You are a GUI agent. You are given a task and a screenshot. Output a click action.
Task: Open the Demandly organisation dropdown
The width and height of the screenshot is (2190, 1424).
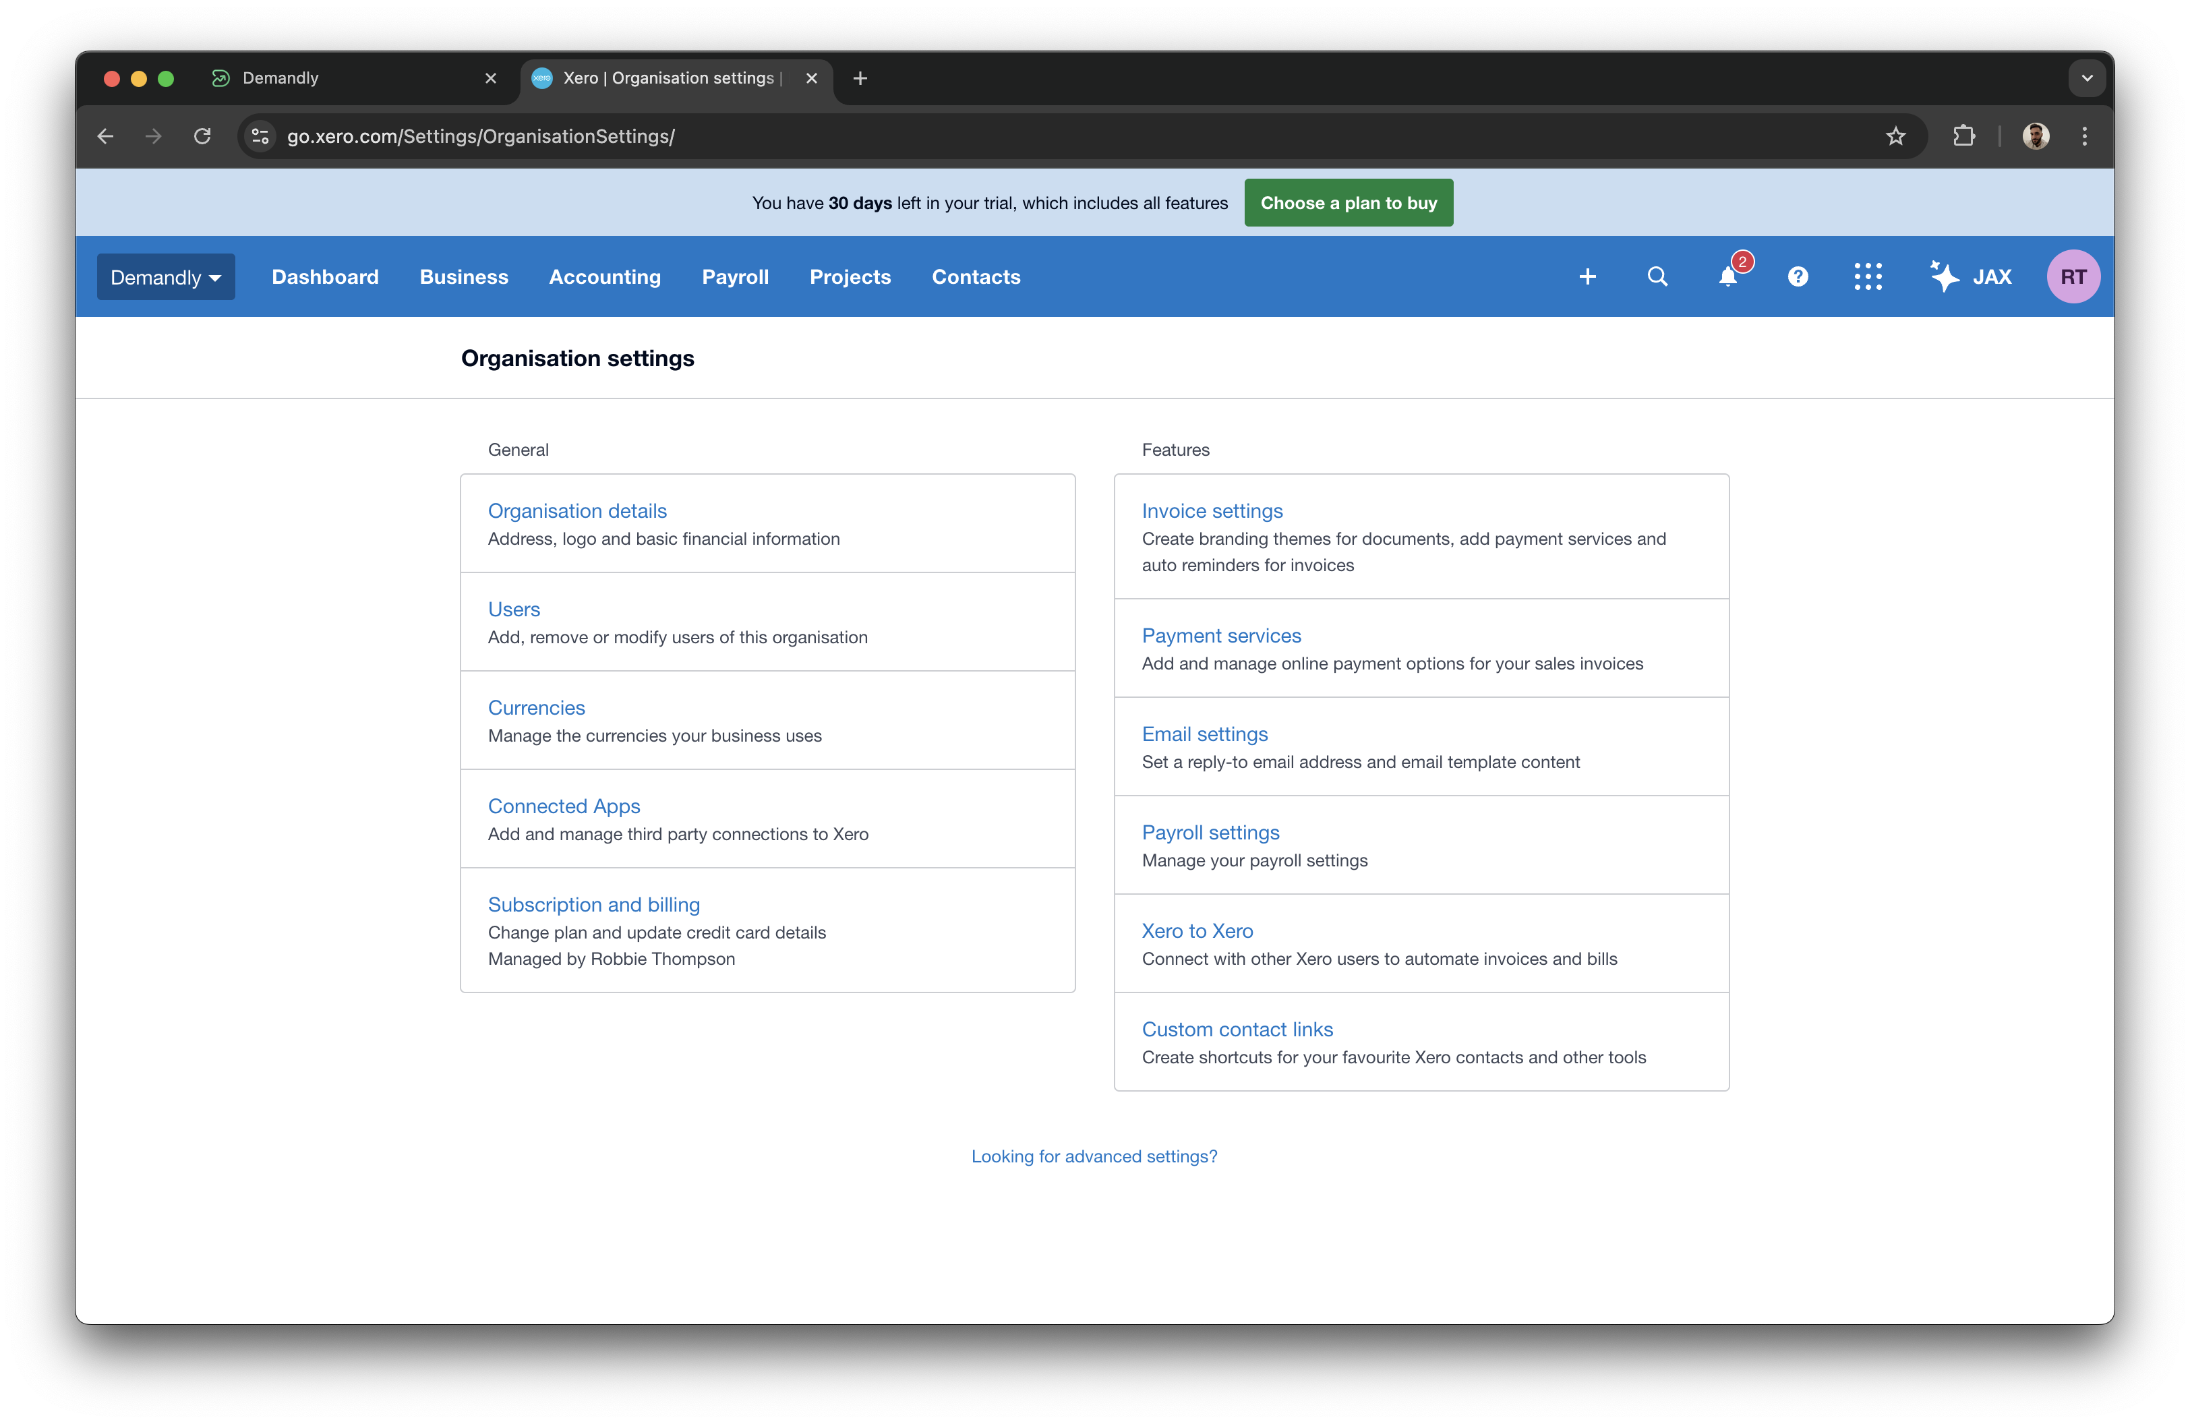165,276
